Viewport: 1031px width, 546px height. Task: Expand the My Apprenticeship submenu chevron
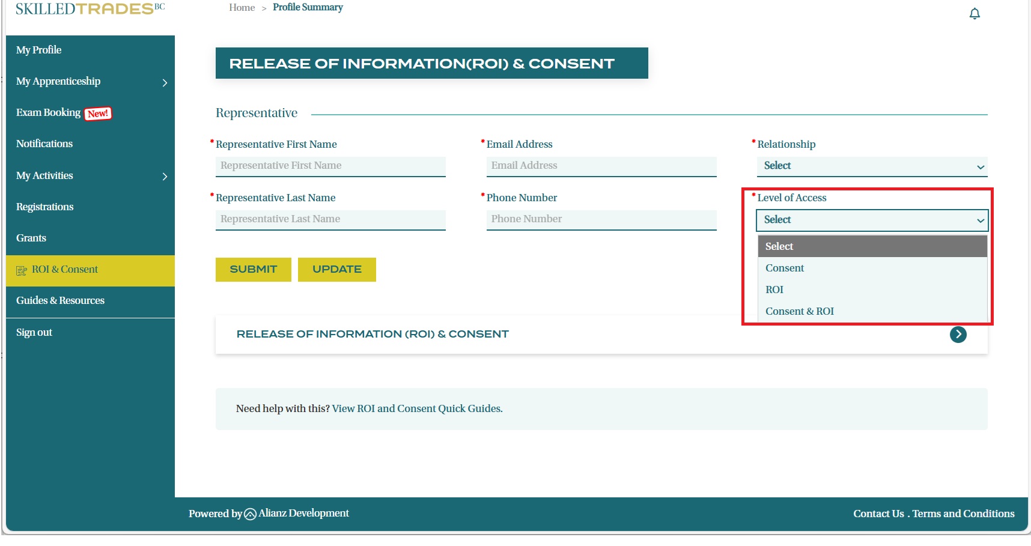point(165,83)
